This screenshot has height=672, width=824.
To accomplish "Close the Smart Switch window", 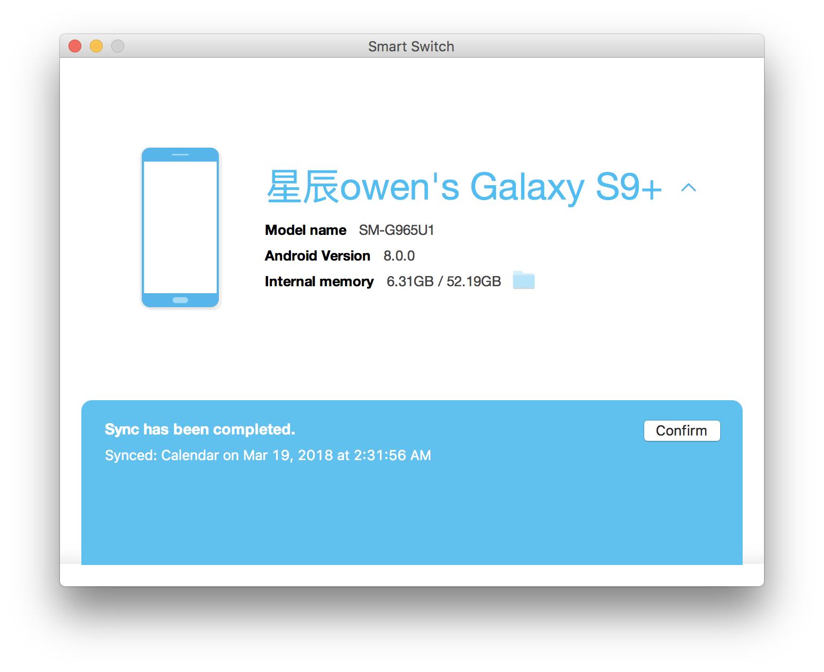I will 75,47.
